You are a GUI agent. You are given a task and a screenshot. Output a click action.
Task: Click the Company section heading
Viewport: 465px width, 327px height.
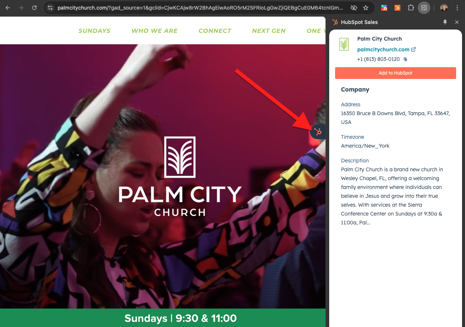pyautogui.click(x=355, y=89)
